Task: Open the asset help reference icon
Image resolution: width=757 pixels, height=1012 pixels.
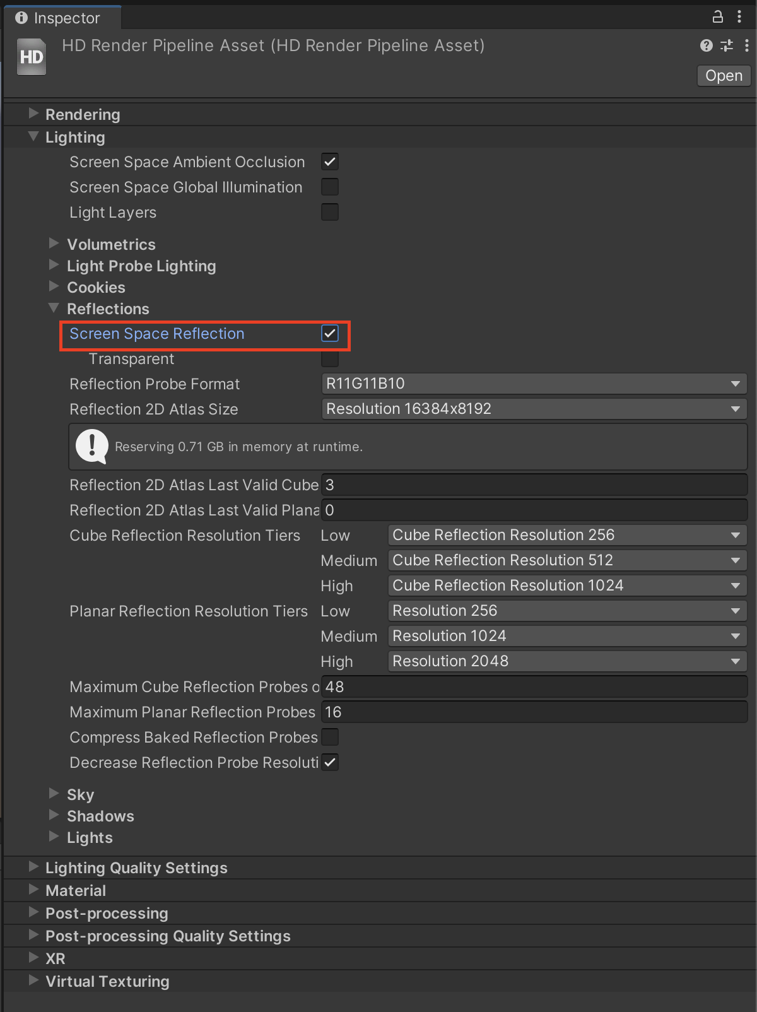Action: 707,45
